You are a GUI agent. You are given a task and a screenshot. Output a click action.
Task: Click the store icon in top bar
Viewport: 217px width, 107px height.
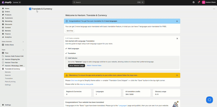(x=194, y=2)
